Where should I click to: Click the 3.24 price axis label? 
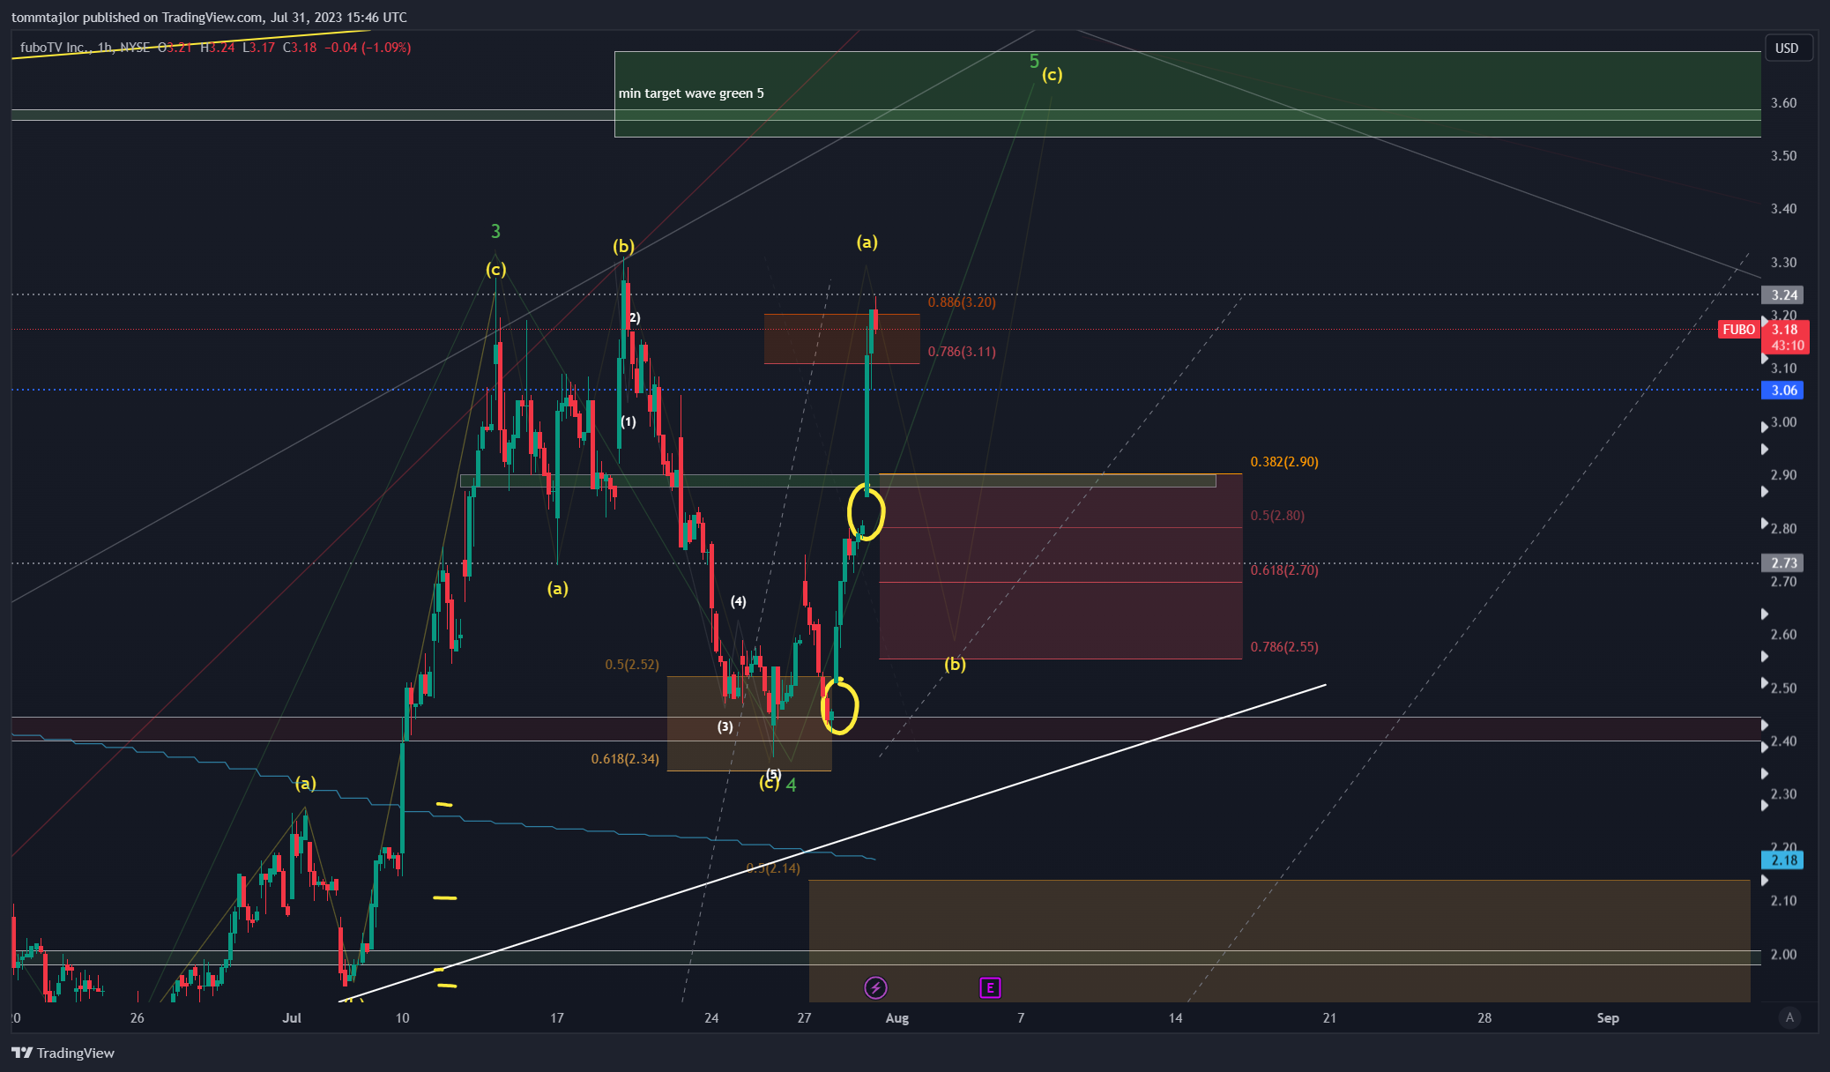click(1782, 294)
